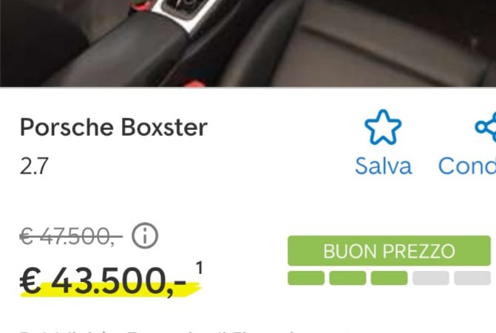Tap the share icon above Cond label
This screenshot has height=333, width=496.
coord(486,127)
